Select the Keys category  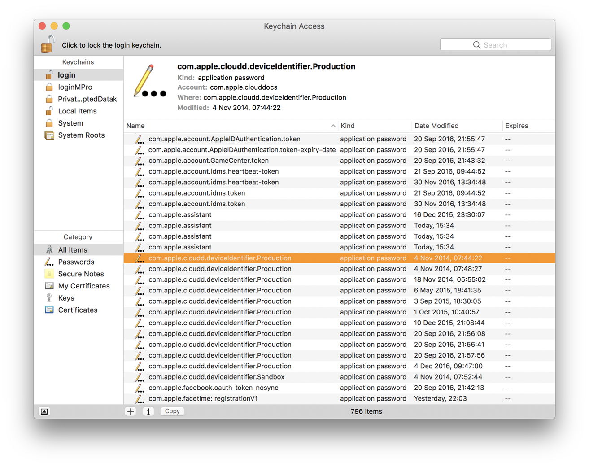pyautogui.click(x=66, y=298)
